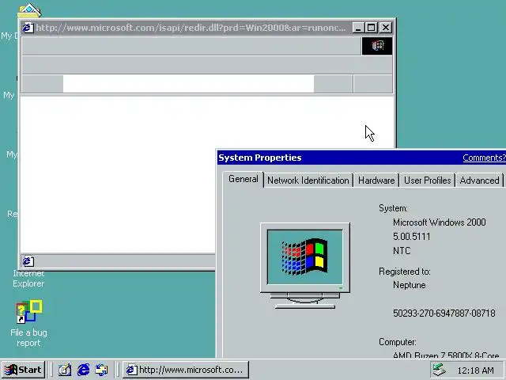
Task: Select the General tab
Action: click(x=244, y=179)
